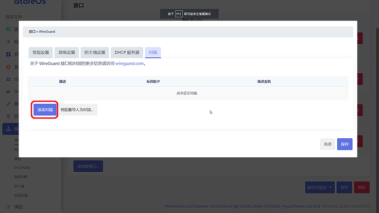Click the 尚未定义对端 empty table message
379x213 pixels.
[x=187, y=93]
